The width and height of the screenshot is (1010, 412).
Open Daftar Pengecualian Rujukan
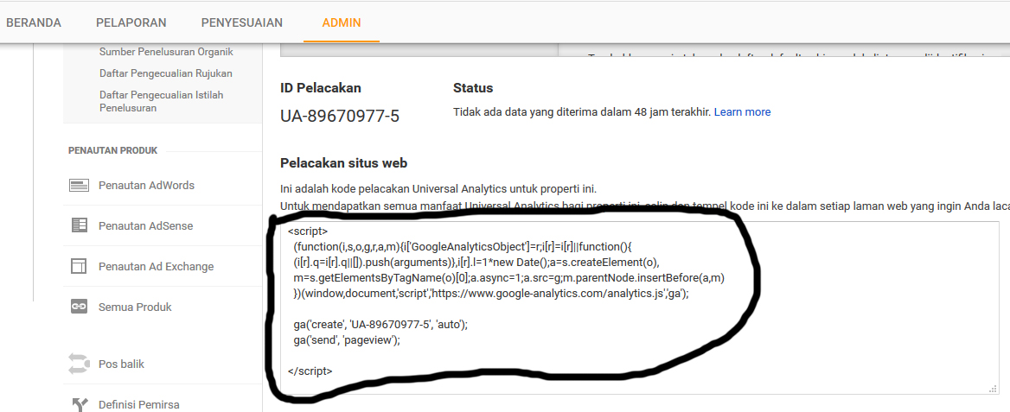click(166, 73)
